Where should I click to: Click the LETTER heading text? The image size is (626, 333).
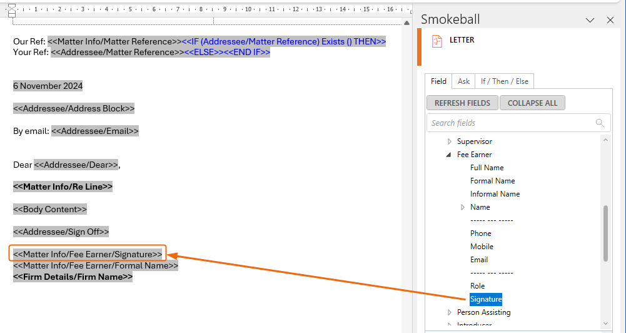462,40
